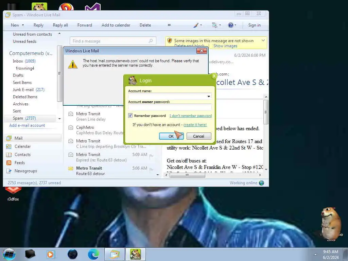This screenshot has width=348, height=261.
Task: Click Add to calendar in toolbar
Action: tap(116, 25)
